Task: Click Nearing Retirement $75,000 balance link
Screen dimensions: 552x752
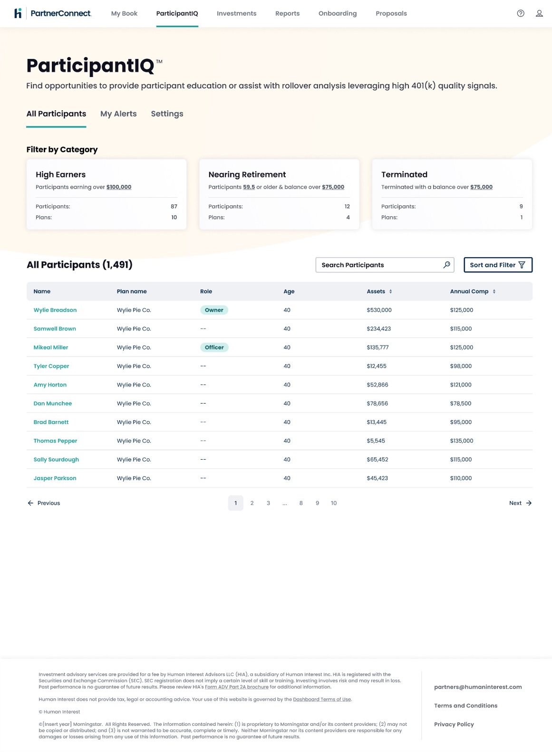Action: (333, 187)
